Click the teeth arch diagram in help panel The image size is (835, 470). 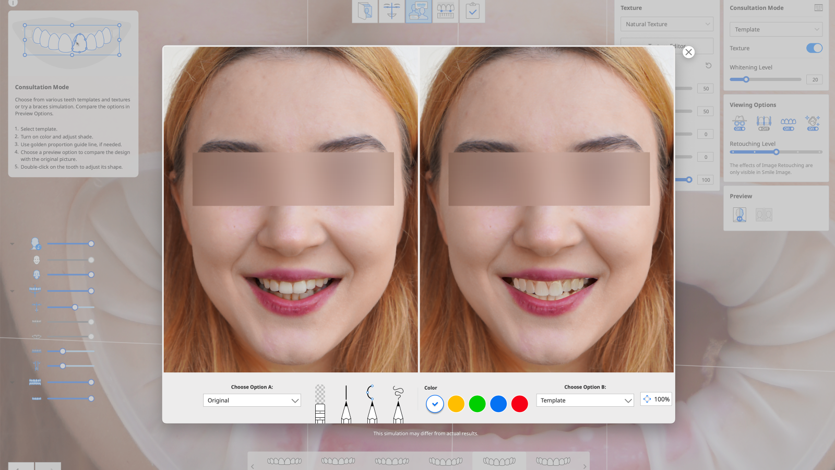point(72,40)
